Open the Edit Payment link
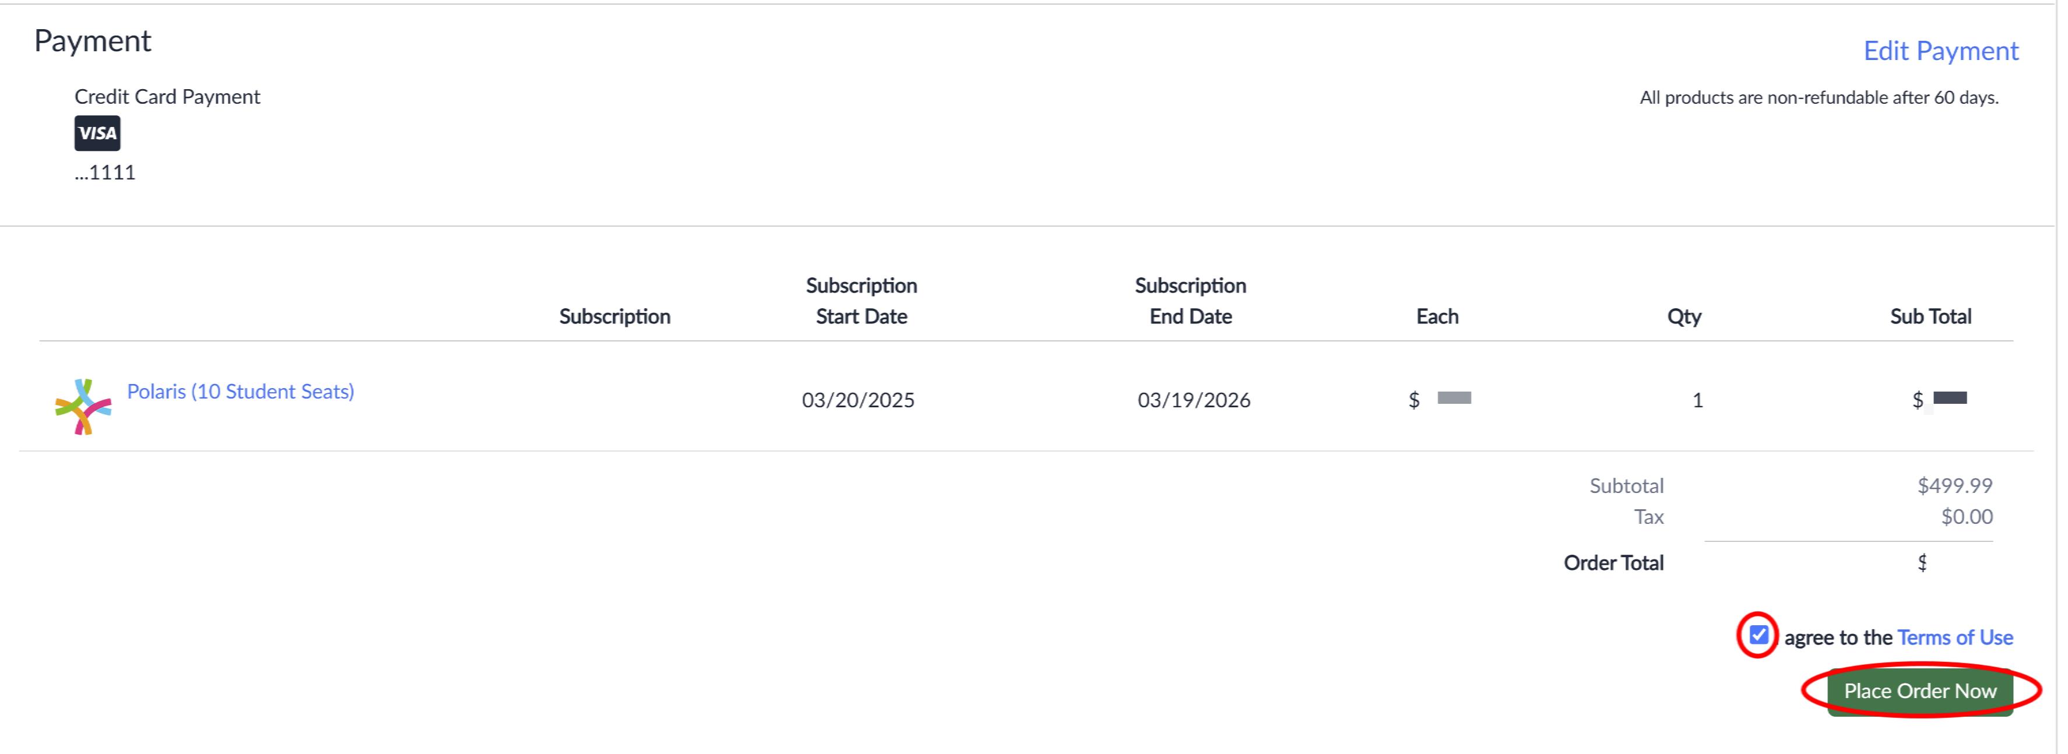This screenshot has height=754, width=2068. click(1940, 51)
